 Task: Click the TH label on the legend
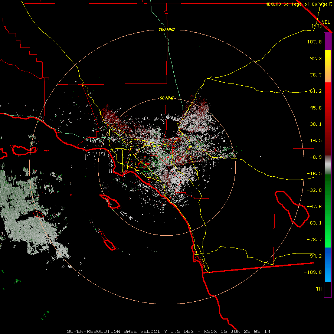[x=319, y=289]
